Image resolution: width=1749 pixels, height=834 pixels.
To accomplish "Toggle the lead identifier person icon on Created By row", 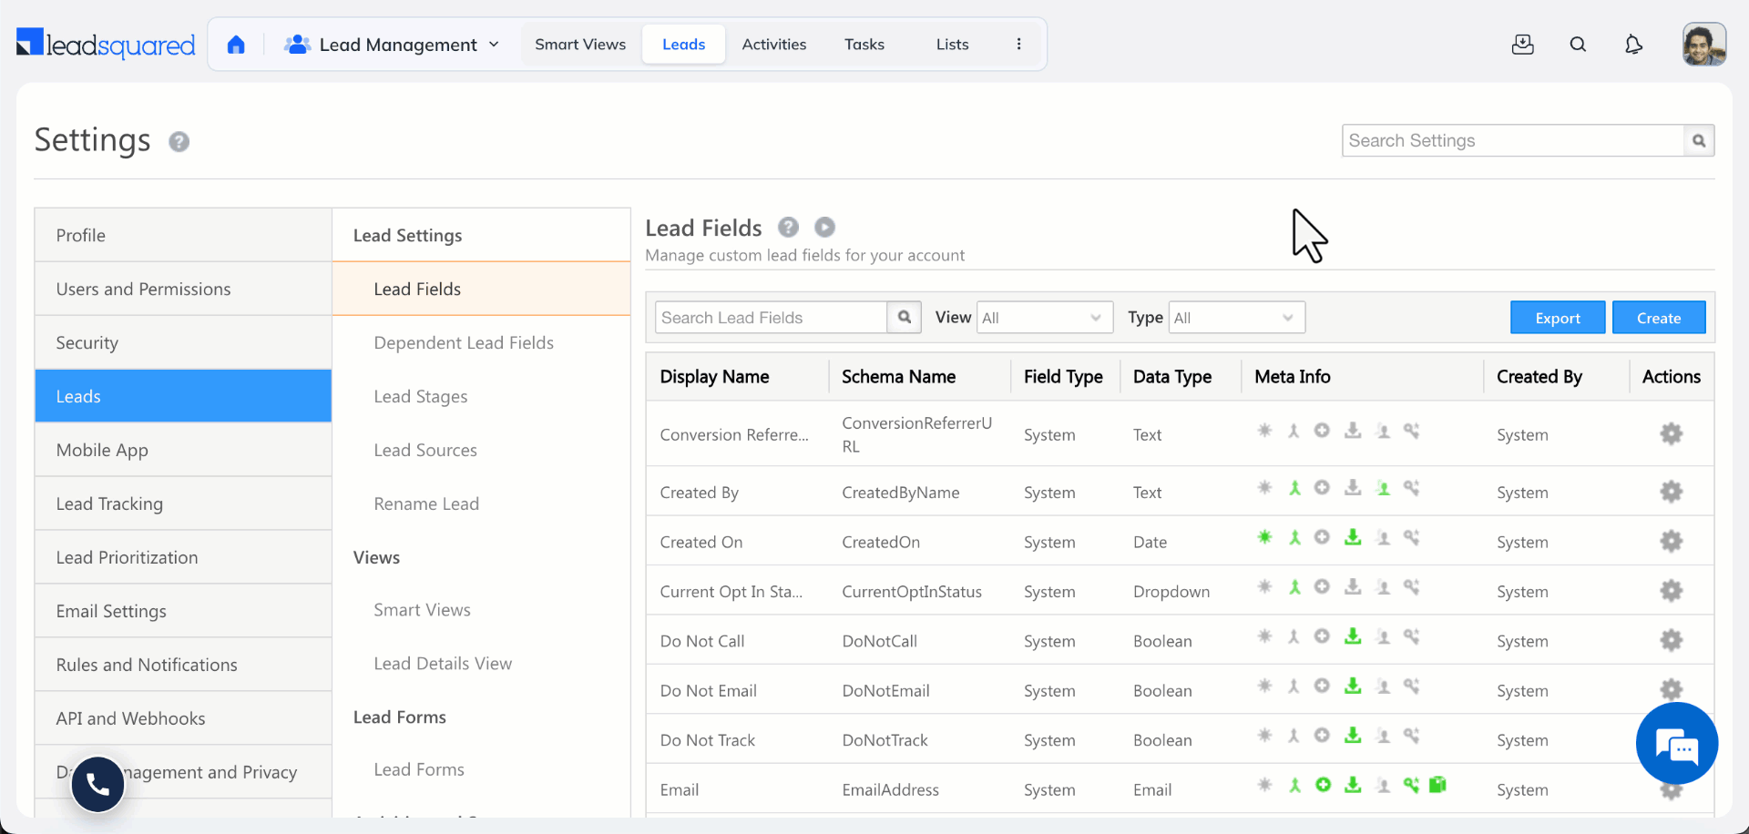I will point(1383,488).
